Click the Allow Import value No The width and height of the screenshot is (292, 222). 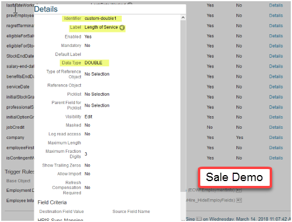[x=87, y=174]
